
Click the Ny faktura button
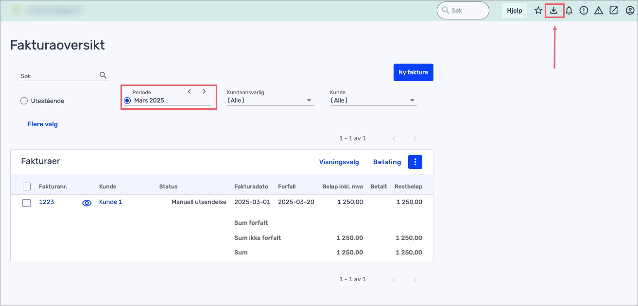[413, 72]
